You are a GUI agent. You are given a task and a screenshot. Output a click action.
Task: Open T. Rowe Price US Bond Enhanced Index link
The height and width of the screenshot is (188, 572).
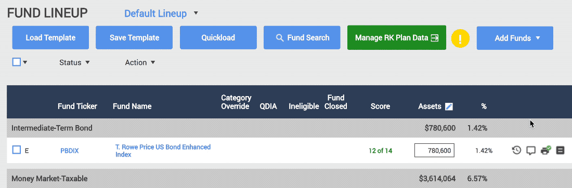163,151
